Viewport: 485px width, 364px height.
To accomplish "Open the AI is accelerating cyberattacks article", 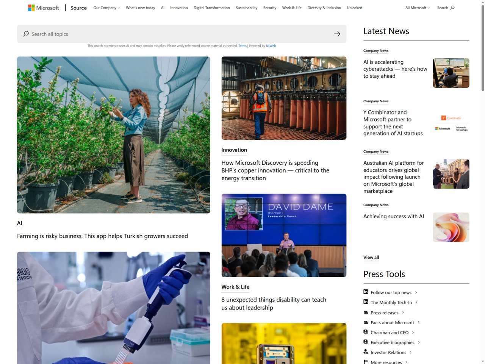I will pos(395,69).
